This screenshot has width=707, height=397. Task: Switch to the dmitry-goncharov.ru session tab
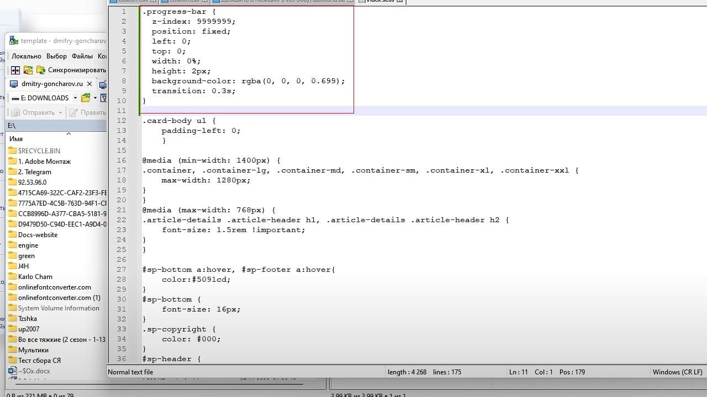(x=52, y=84)
